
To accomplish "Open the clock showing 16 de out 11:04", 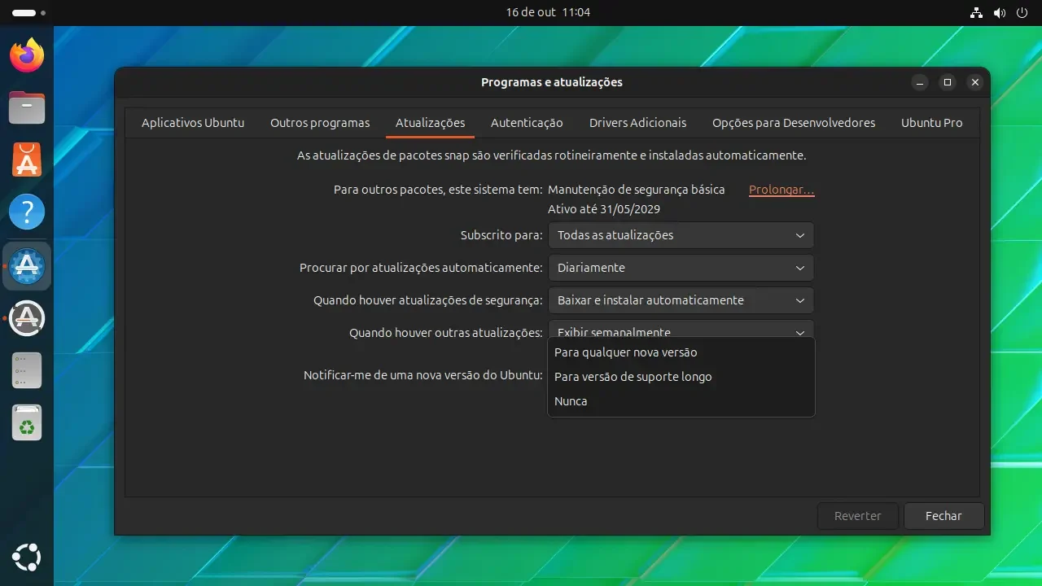I will (x=548, y=12).
